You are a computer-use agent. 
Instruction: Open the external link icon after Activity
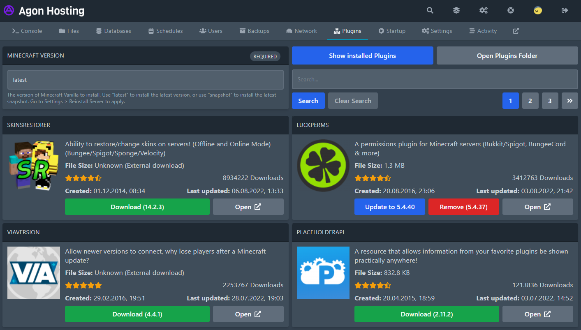click(x=516, y=31)
